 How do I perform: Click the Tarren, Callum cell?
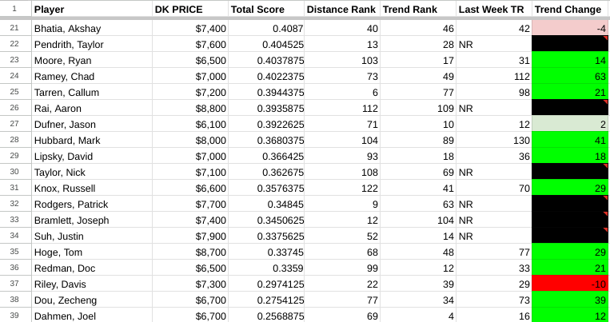pyautogui.click(x=92, y=92)
